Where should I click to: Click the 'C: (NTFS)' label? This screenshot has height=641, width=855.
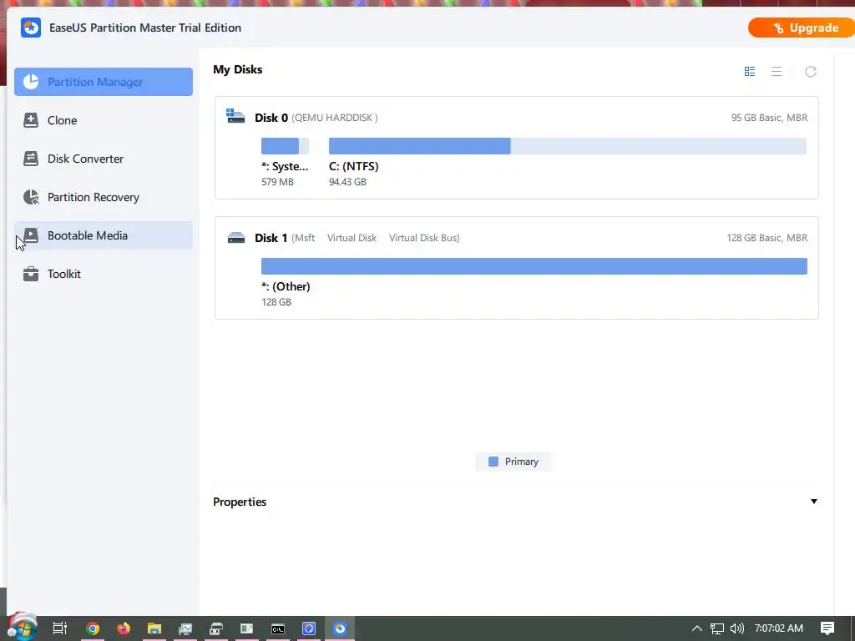[x=354, y=166]
